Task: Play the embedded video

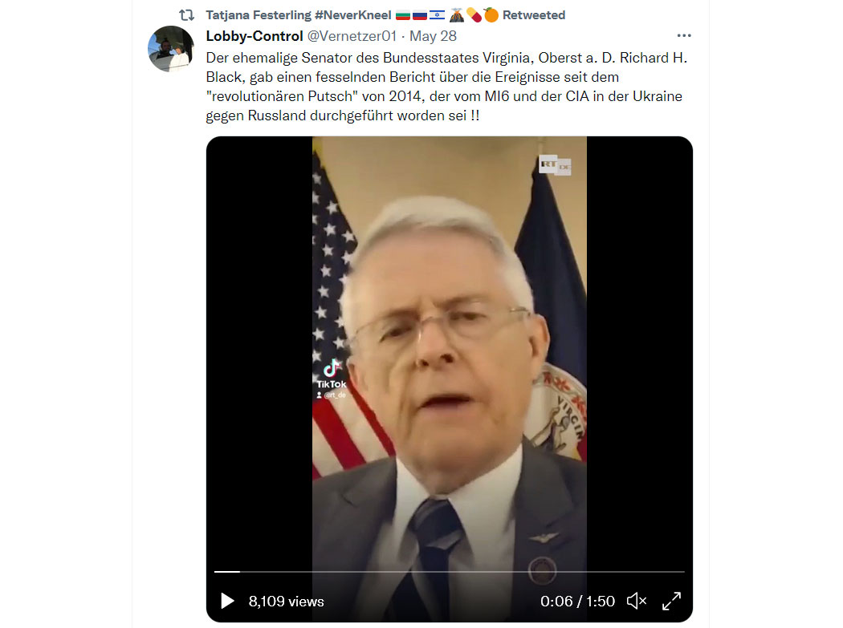Action: click(227, 601)
